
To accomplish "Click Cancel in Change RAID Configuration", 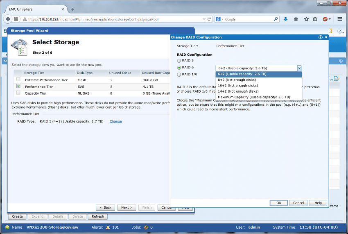I will click(298, 203).
